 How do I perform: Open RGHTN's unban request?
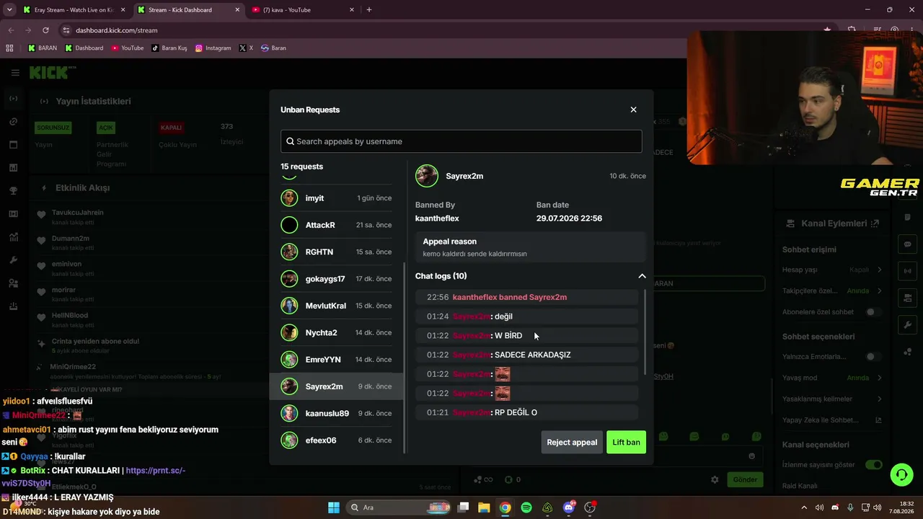tap(337, 252)
